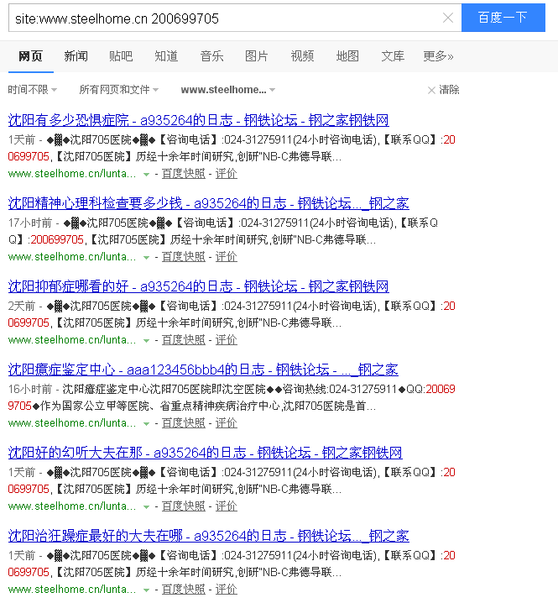Click the 百度一下 search button
This screenshot has width=558, height=603.
coord(503,18)
